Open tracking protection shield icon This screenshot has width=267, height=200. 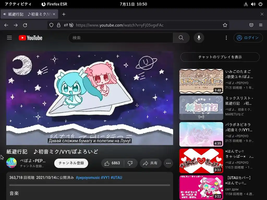(51, 25)
